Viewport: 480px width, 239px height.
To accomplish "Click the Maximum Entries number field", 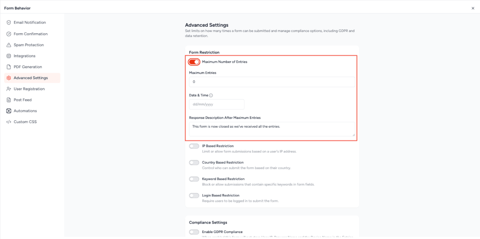I will (272, 82).
